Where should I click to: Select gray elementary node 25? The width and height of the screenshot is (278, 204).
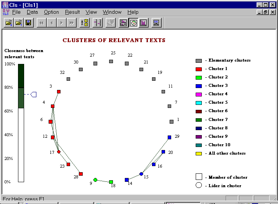(x=111, y=61)
